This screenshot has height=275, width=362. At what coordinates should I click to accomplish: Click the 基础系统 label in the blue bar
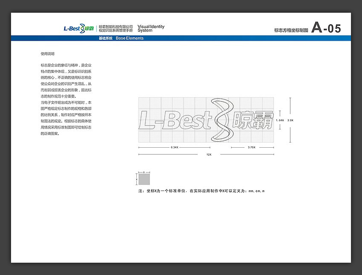click(x=105, y=38)
